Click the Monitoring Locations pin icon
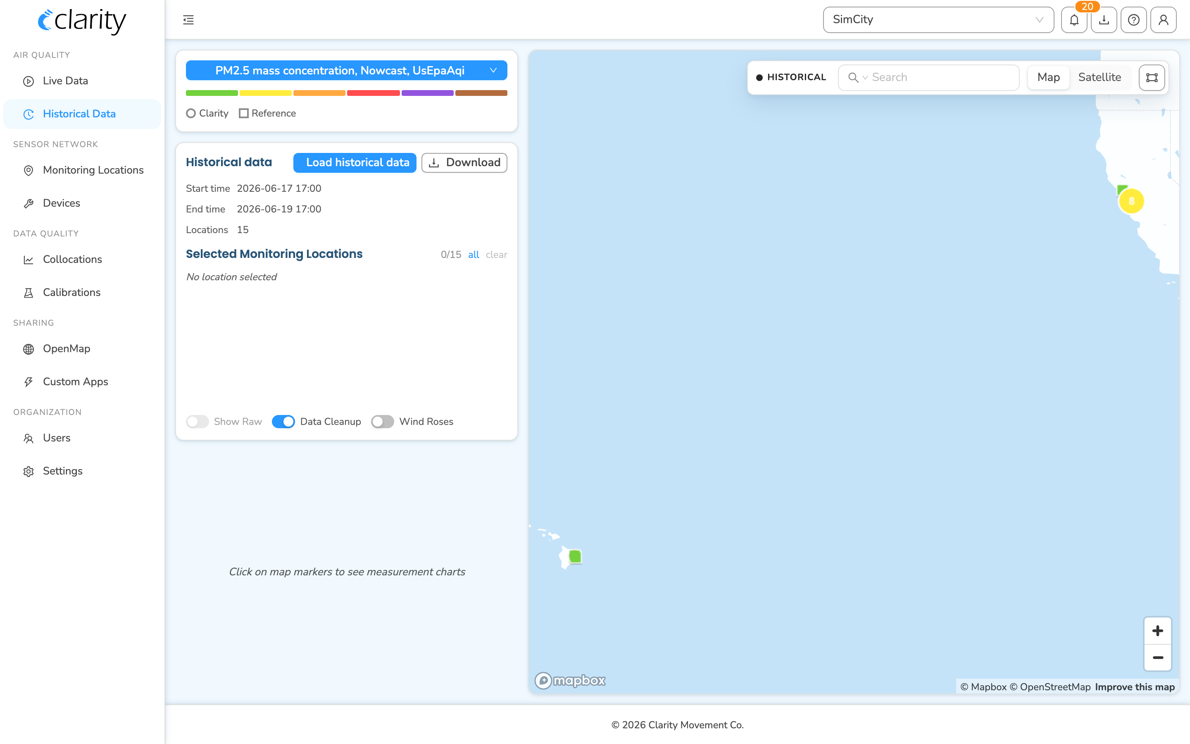Screen dimensions: 1190x744 coord(29,170)
